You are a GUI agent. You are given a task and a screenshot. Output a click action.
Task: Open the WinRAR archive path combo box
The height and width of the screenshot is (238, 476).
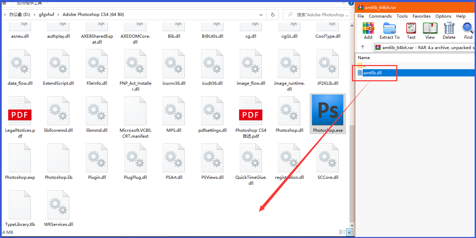425,47
